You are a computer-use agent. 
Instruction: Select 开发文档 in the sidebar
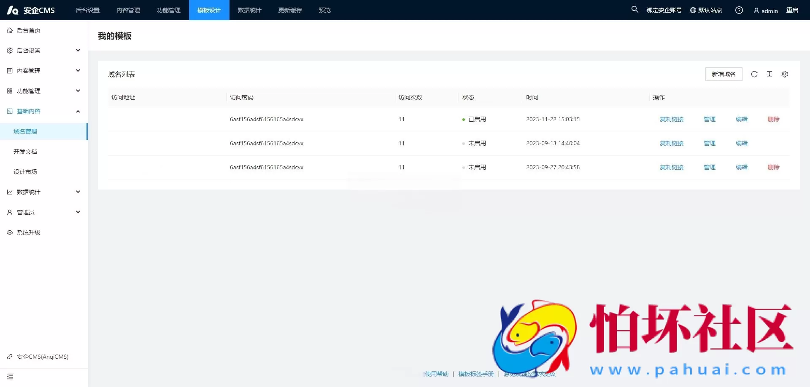[x=24, y=151]
